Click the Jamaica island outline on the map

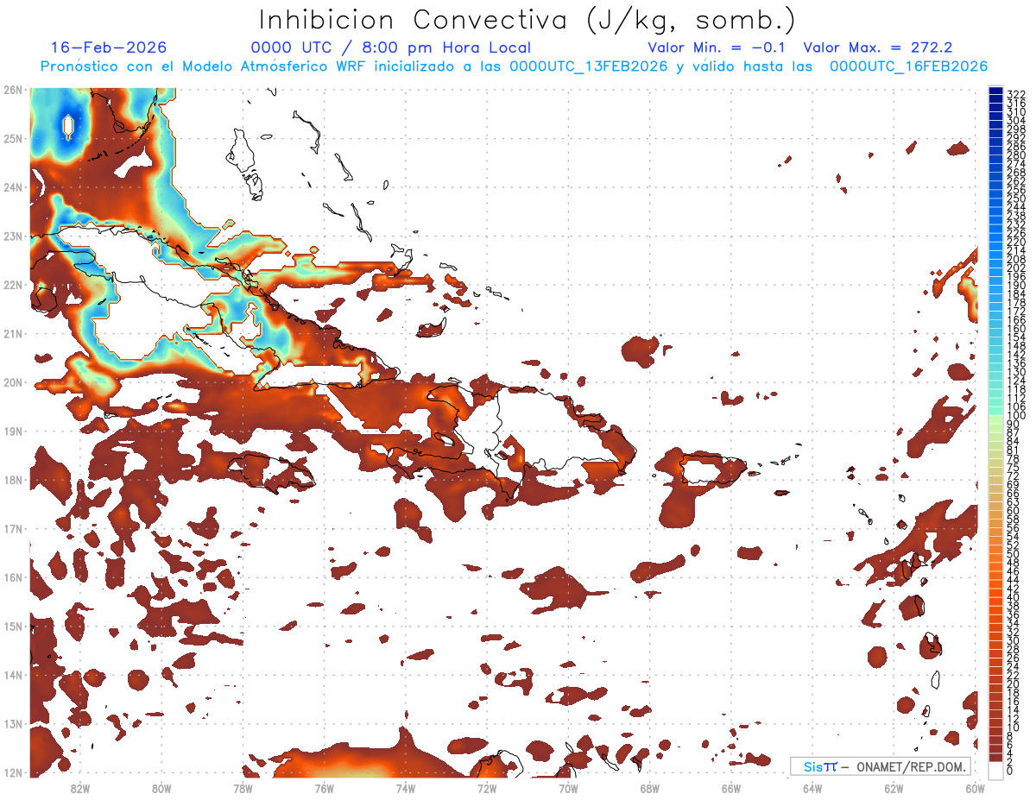pyautogui.click(x=269, y=474)
